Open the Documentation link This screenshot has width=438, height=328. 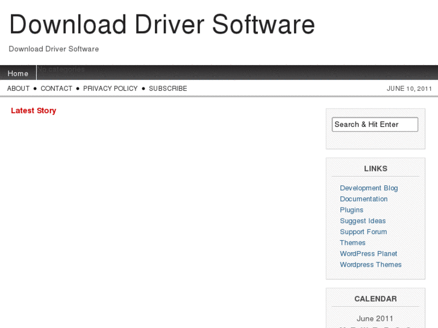pos(364,199)
